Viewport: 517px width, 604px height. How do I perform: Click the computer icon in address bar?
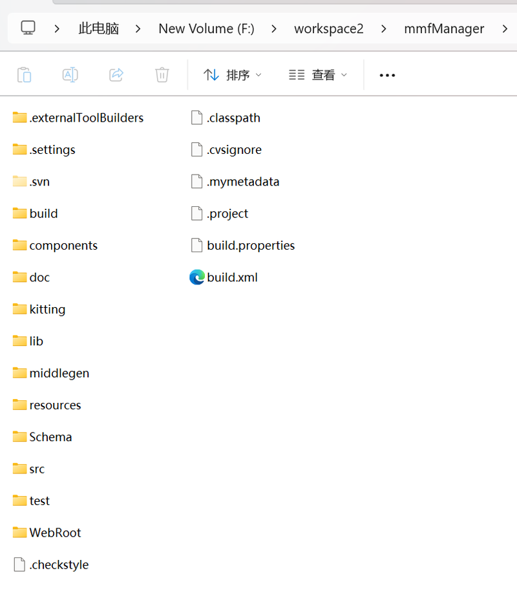coord(28,28)
